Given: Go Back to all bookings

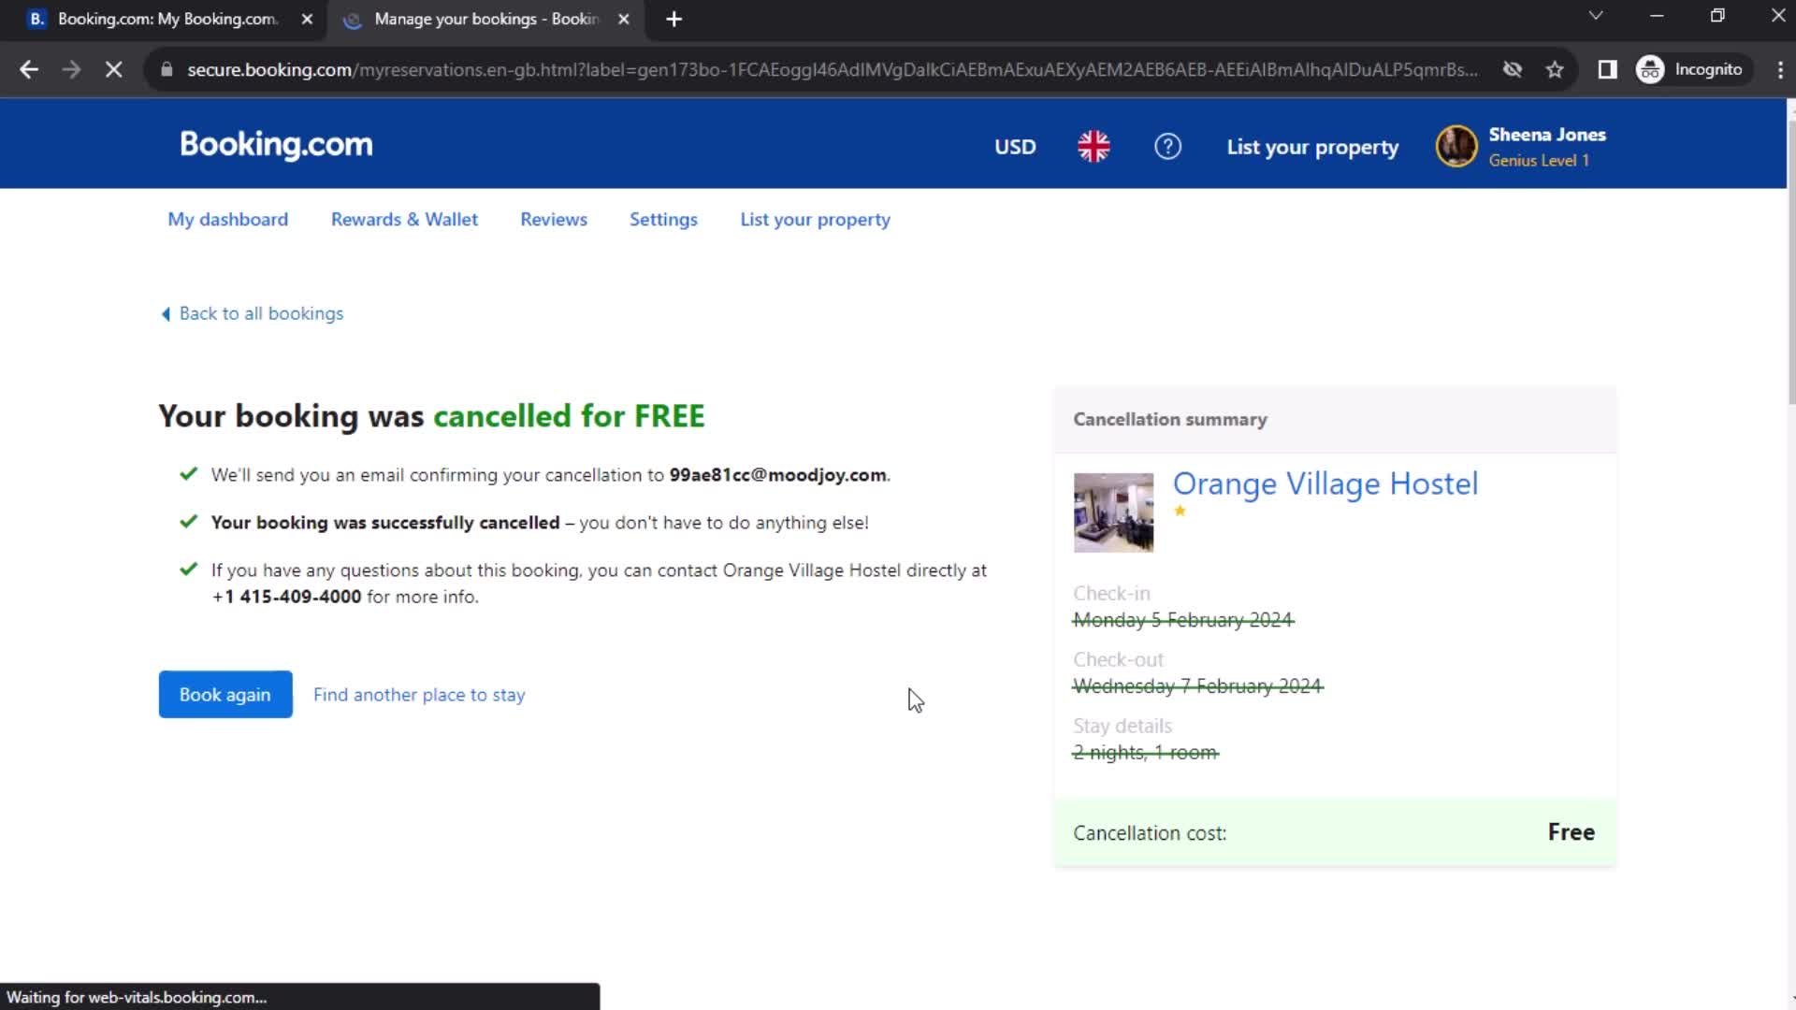Looking at the screenshot, I should [x=261, y=313].
